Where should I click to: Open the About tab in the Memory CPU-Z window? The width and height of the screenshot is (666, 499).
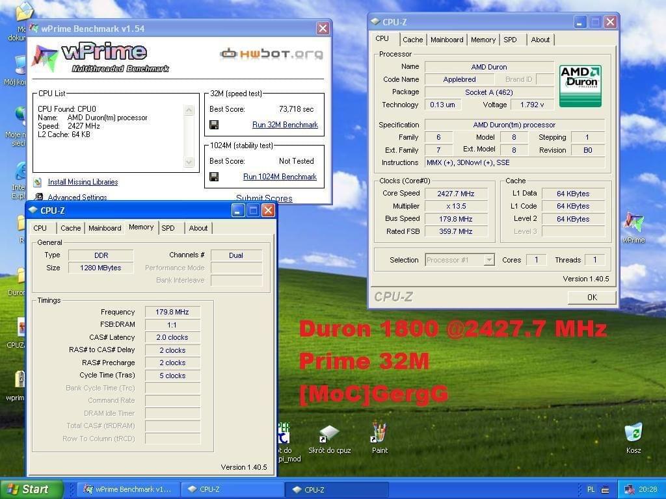[198, 228]
